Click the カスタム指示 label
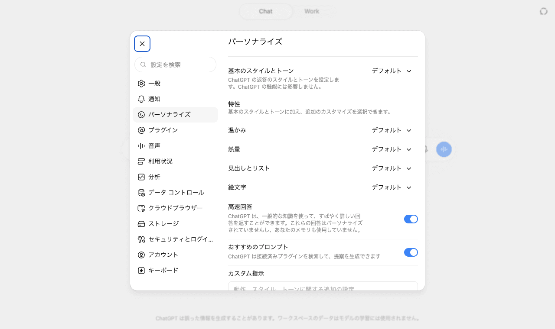 pyautogui.click(x=246, y=274)
